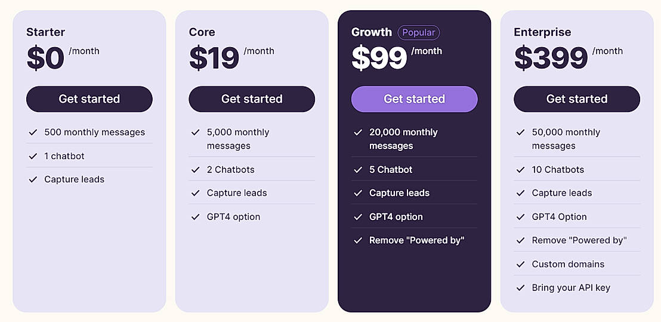The height and width of the screenshot is (322, 661).
Task: Click the $99 price on the Growth card
Action: pos(379,58)
